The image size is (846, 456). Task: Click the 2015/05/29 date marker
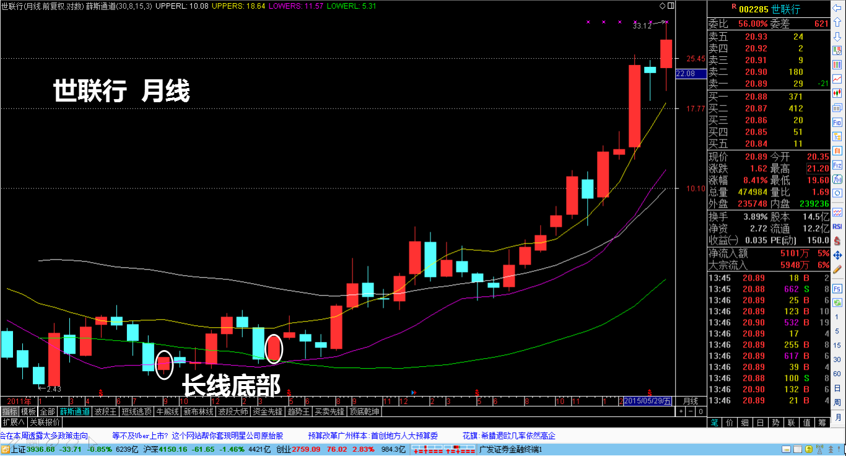tap(648, 401)
